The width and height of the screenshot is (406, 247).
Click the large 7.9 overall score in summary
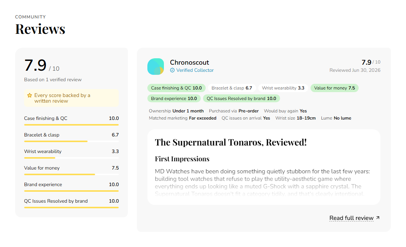click(35, 65)
